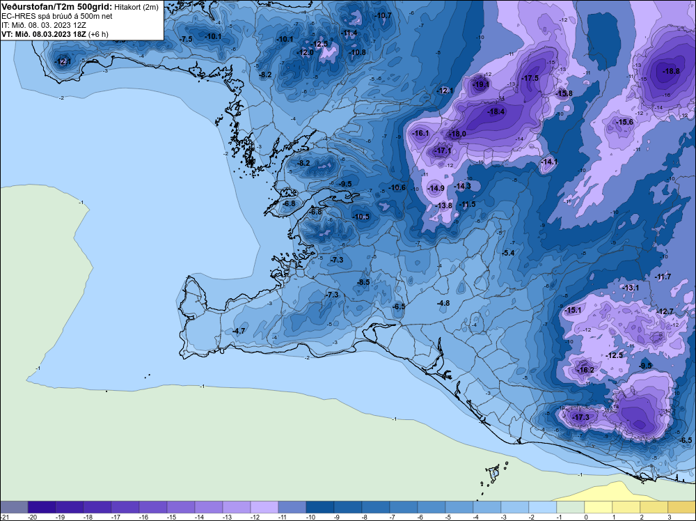Screen dimensions: 696x521
Task: Click the legend swatch between -17 and -16
Action: [x=125, y=507]
